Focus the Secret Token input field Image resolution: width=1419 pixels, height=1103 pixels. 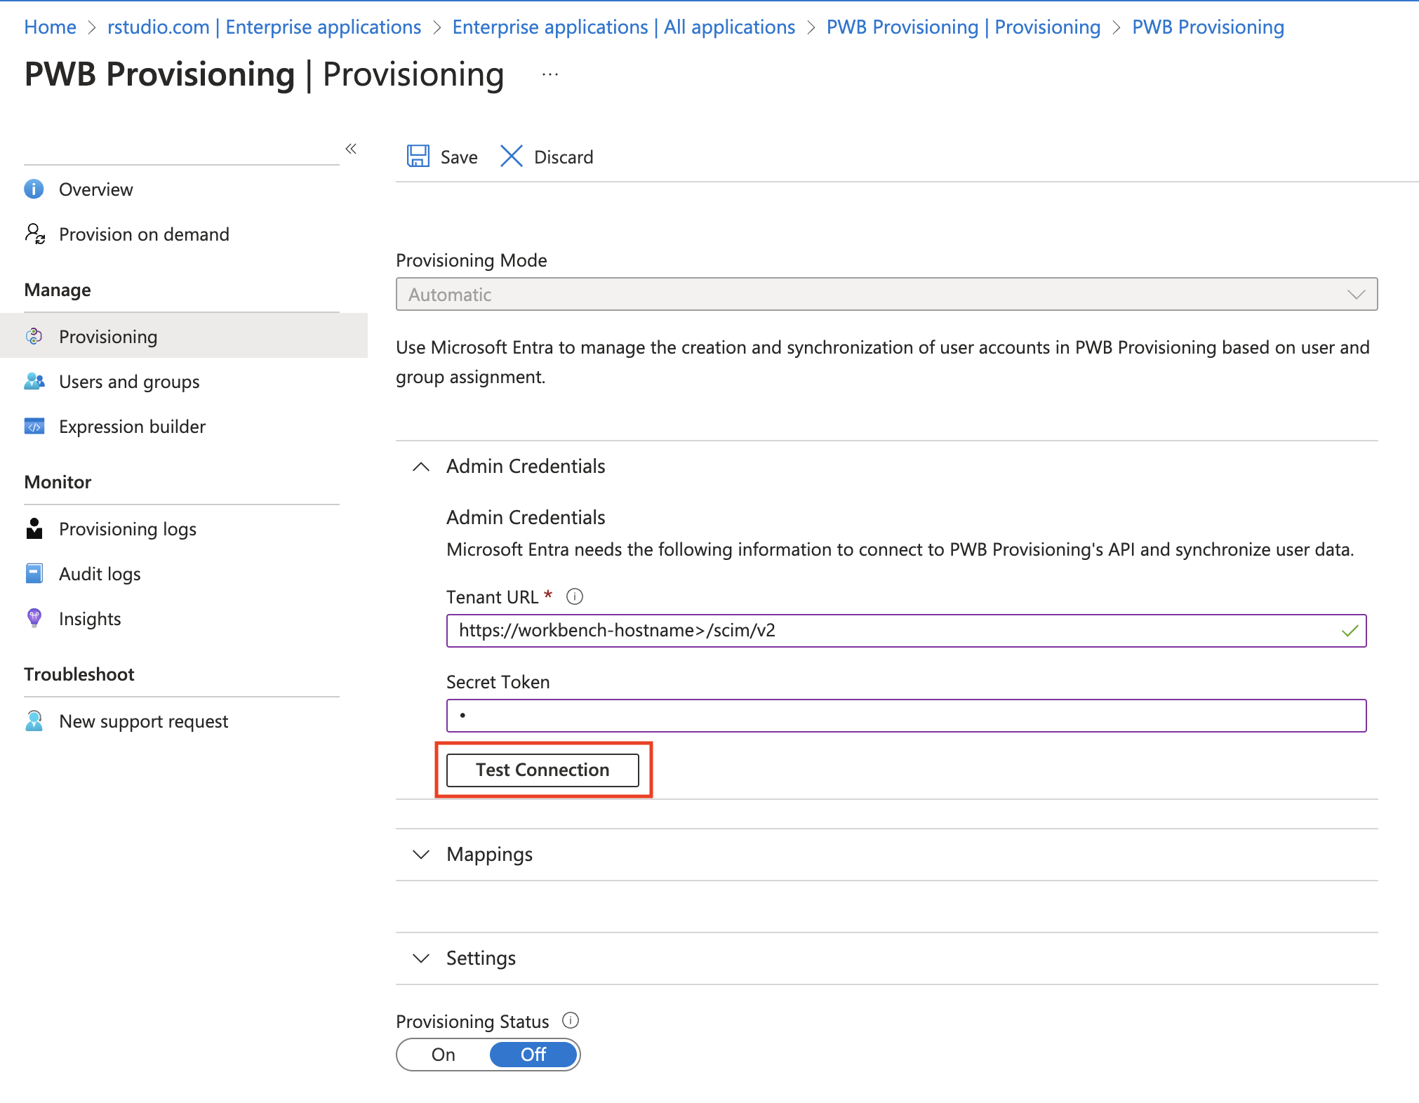906,715
